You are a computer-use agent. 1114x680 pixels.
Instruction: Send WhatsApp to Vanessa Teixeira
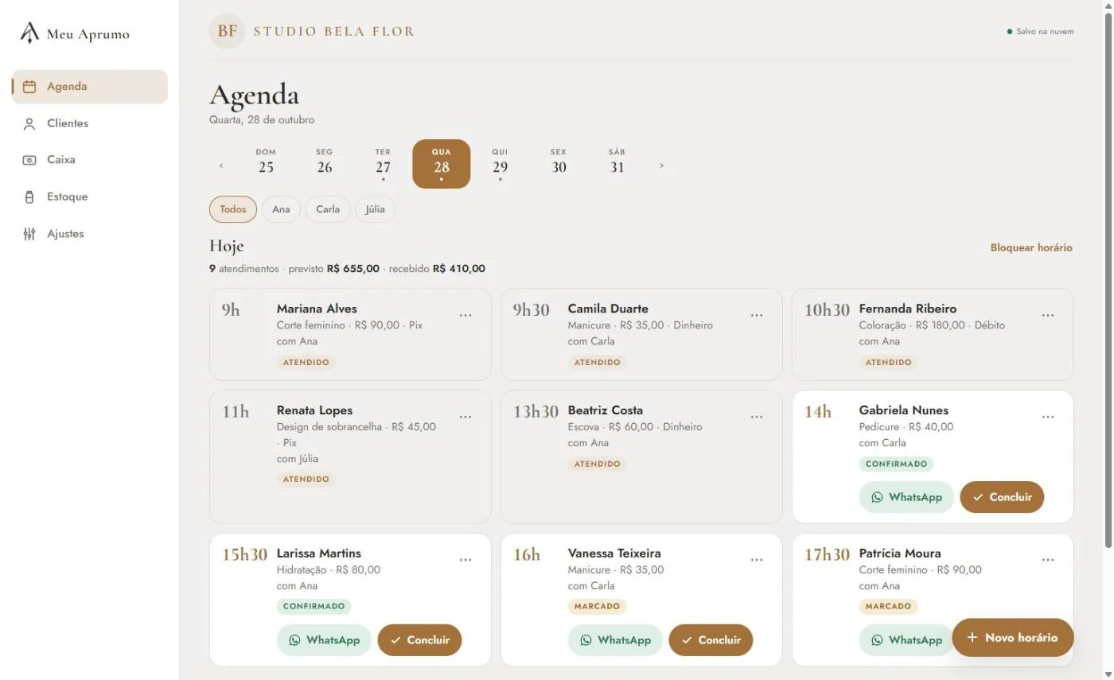(615, 640)
